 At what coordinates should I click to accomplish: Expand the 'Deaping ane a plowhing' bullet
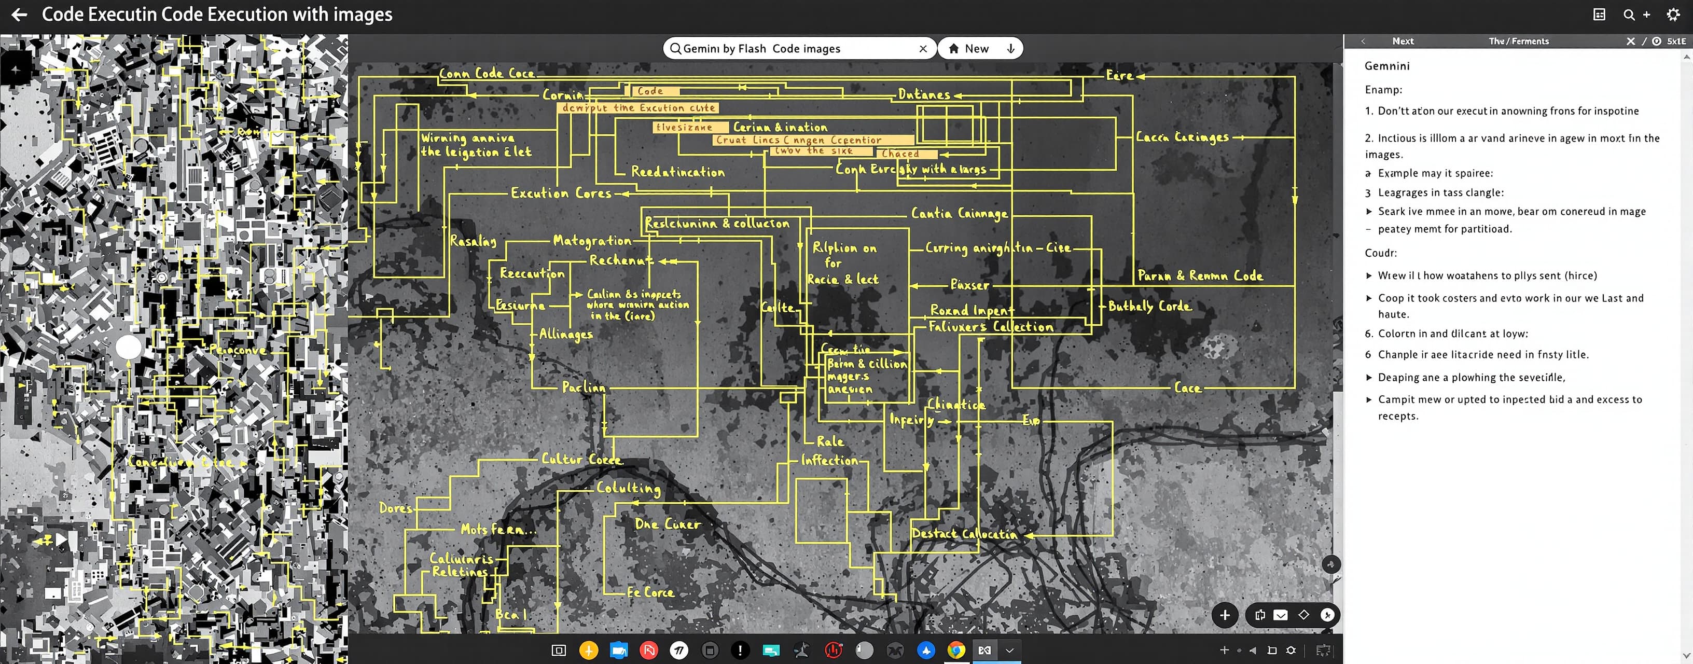coord(1369,377)
